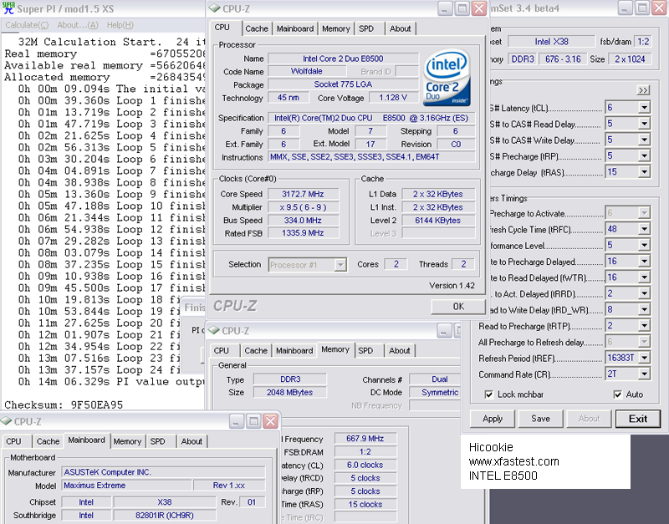The image size is (669, 524).
Task: Open the Precharge Delay (tRAS) dropdown
Action: point(644,172)
